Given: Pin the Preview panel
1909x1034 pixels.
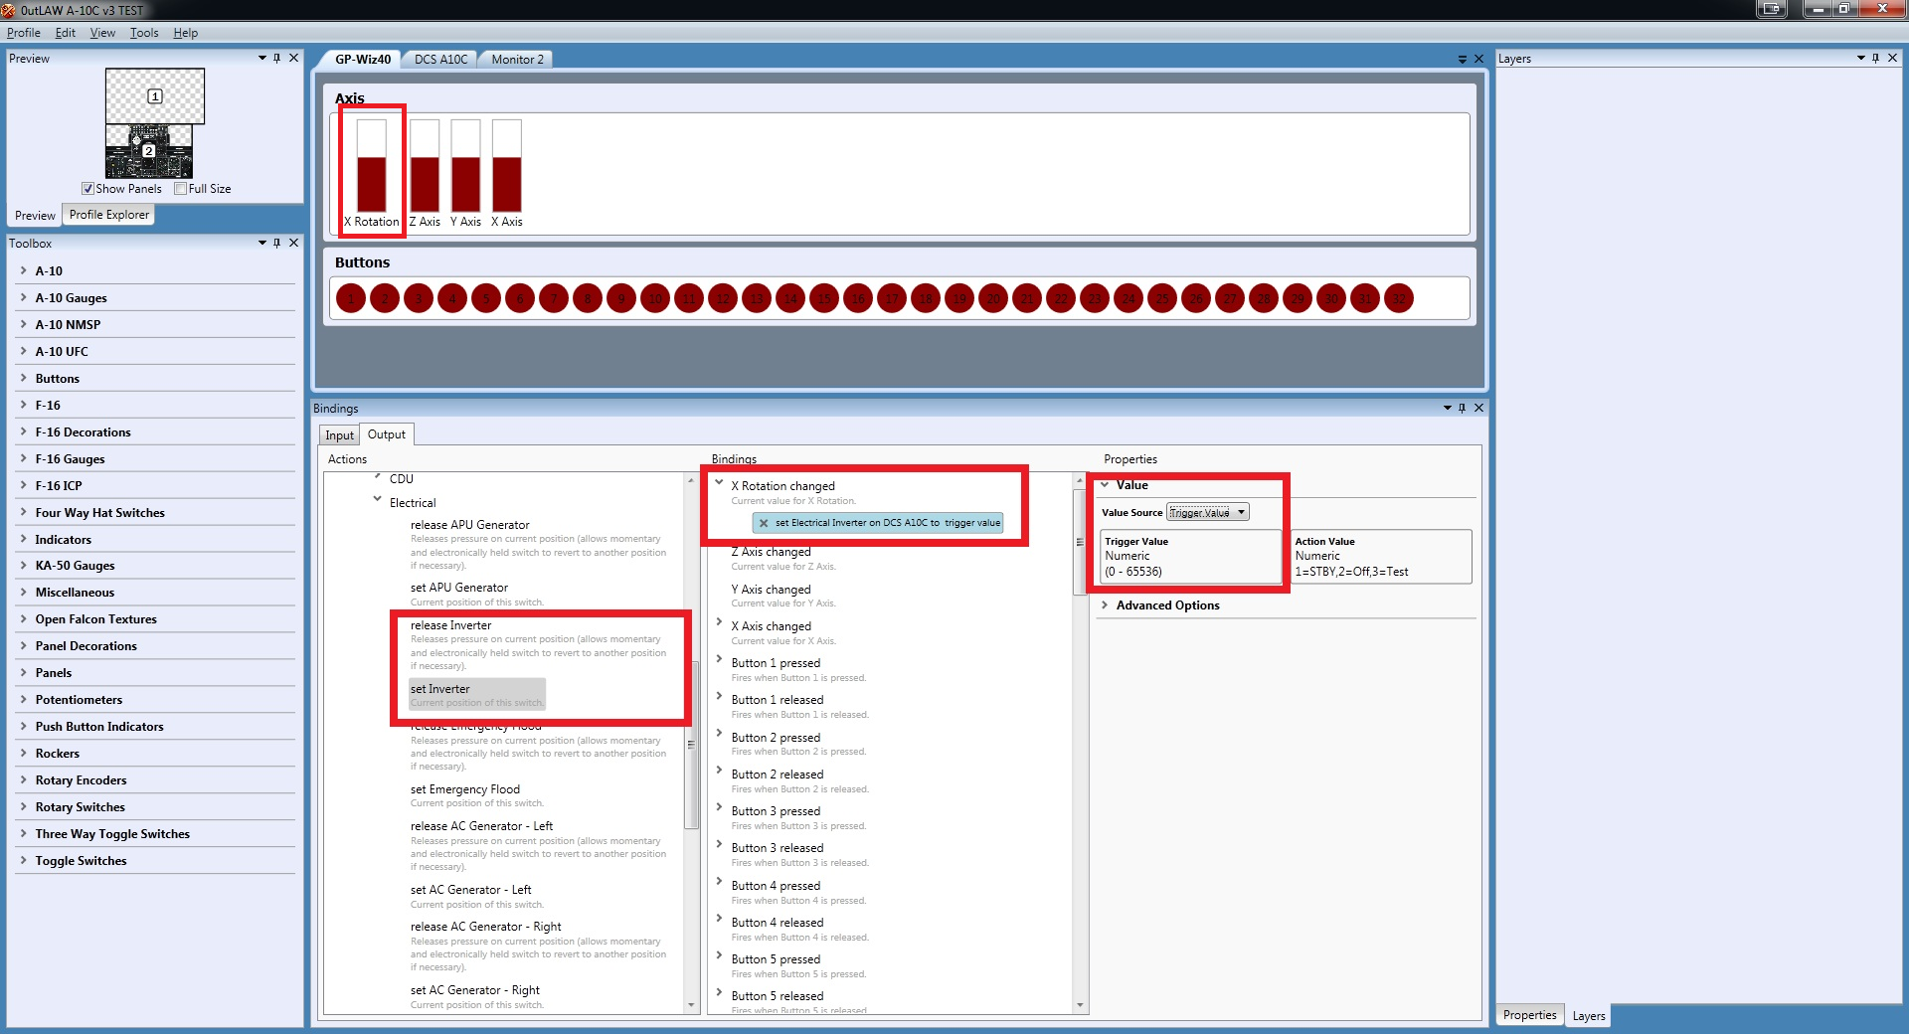Looking at the screenshot, I should [277, 58].
